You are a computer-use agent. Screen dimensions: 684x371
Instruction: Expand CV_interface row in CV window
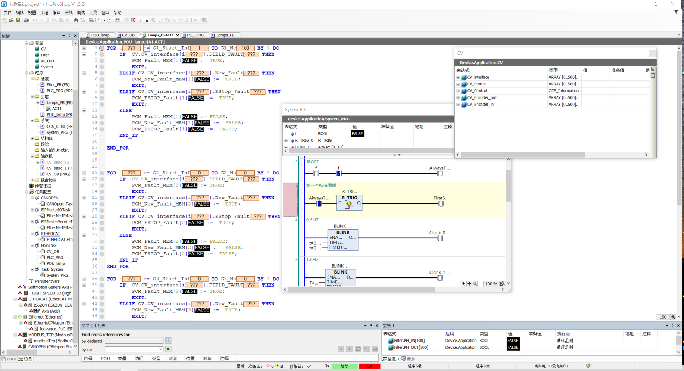(458, 77)
